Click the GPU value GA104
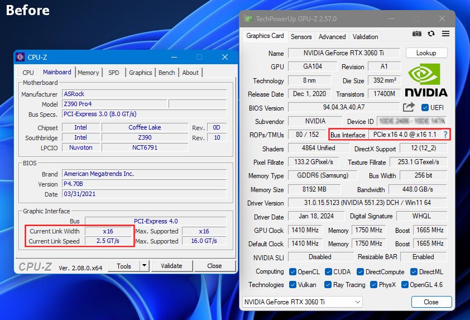Image resolution: width=470 pixels, height=320 pixels. coord(313,66)
